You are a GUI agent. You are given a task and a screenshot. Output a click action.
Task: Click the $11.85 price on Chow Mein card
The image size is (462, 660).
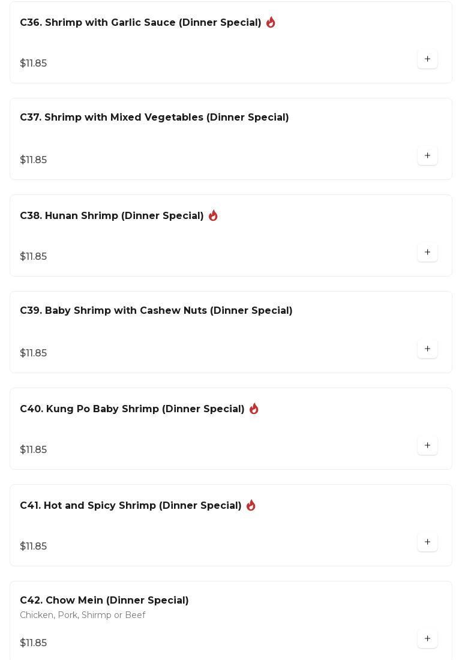click(x=33, y=643)
